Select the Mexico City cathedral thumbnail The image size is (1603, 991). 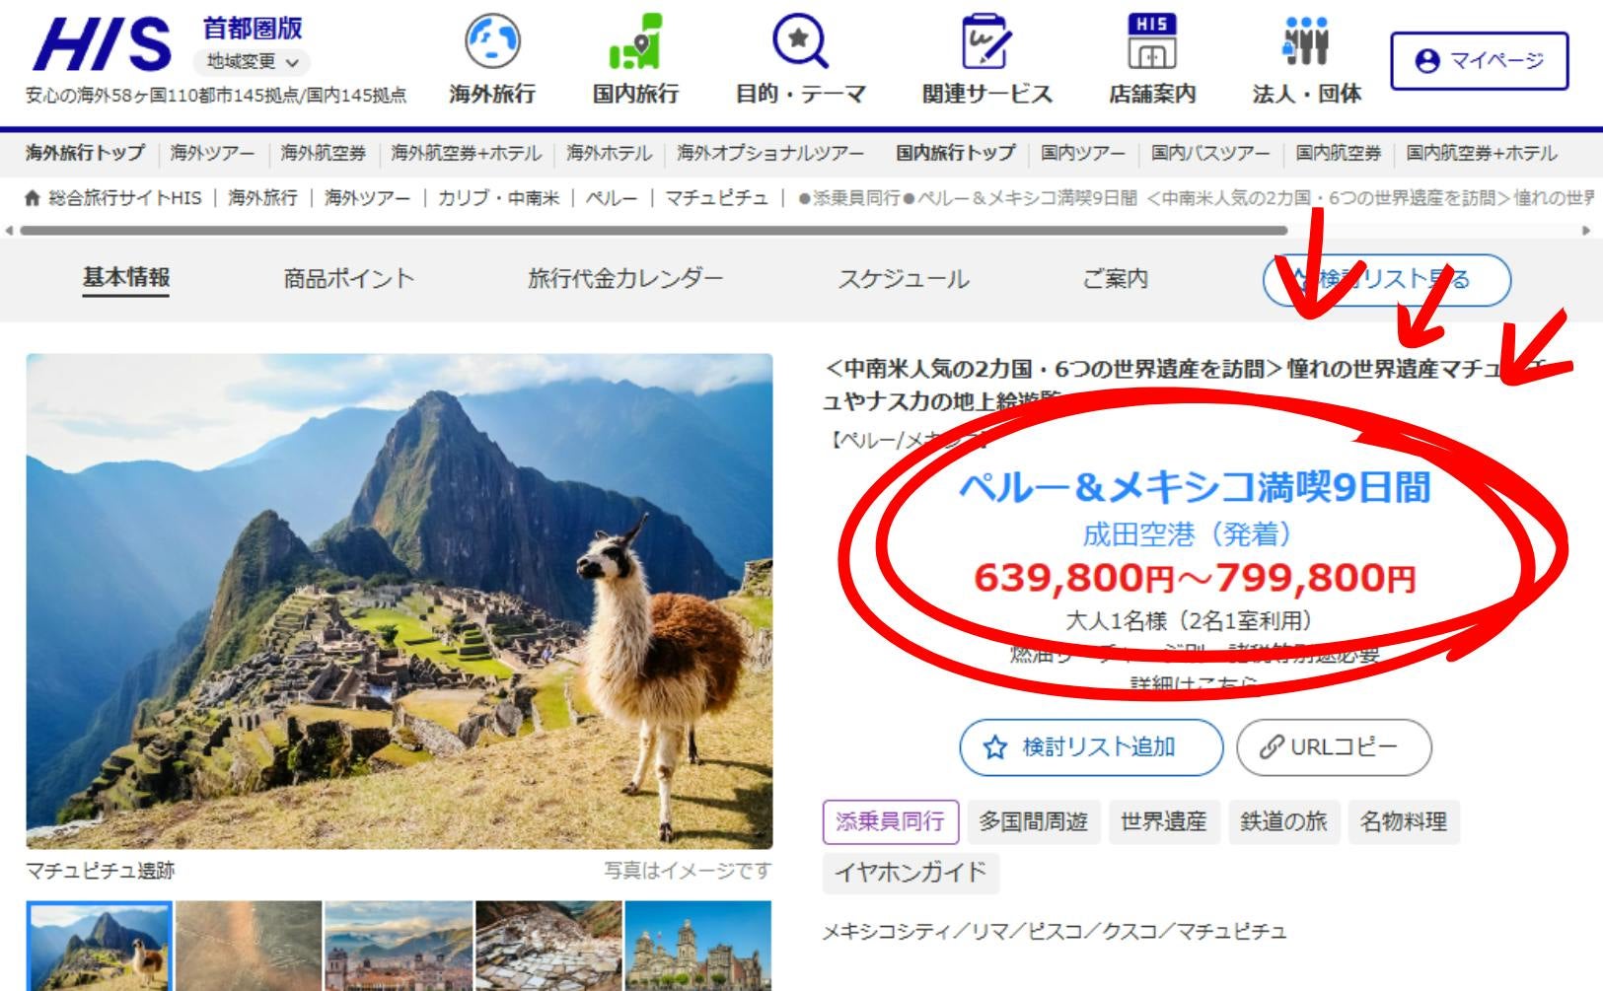(x=698, y=945)
